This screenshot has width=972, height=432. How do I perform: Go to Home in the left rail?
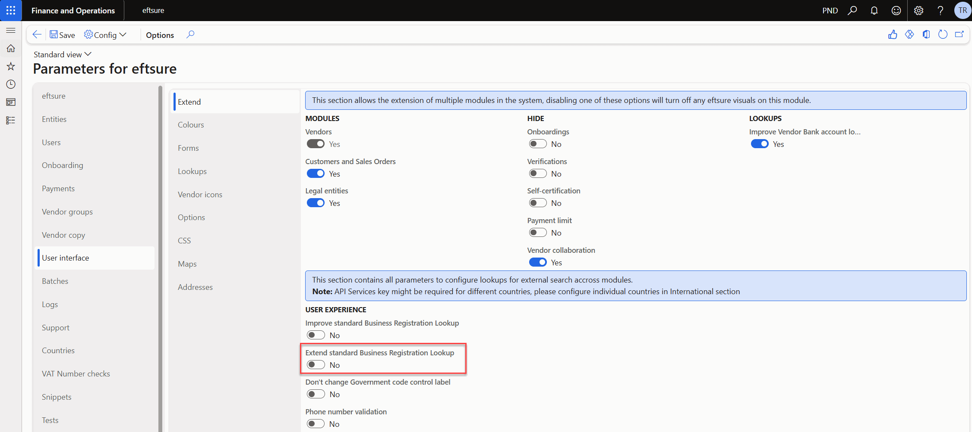click(x=11, y=48)
